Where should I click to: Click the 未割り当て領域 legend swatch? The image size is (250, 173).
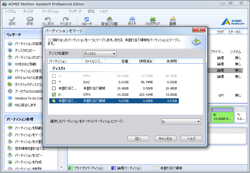(x=157, y=168)
